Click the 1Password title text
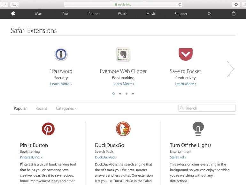This screenshot has width=246, height=185. pos(61,71)
